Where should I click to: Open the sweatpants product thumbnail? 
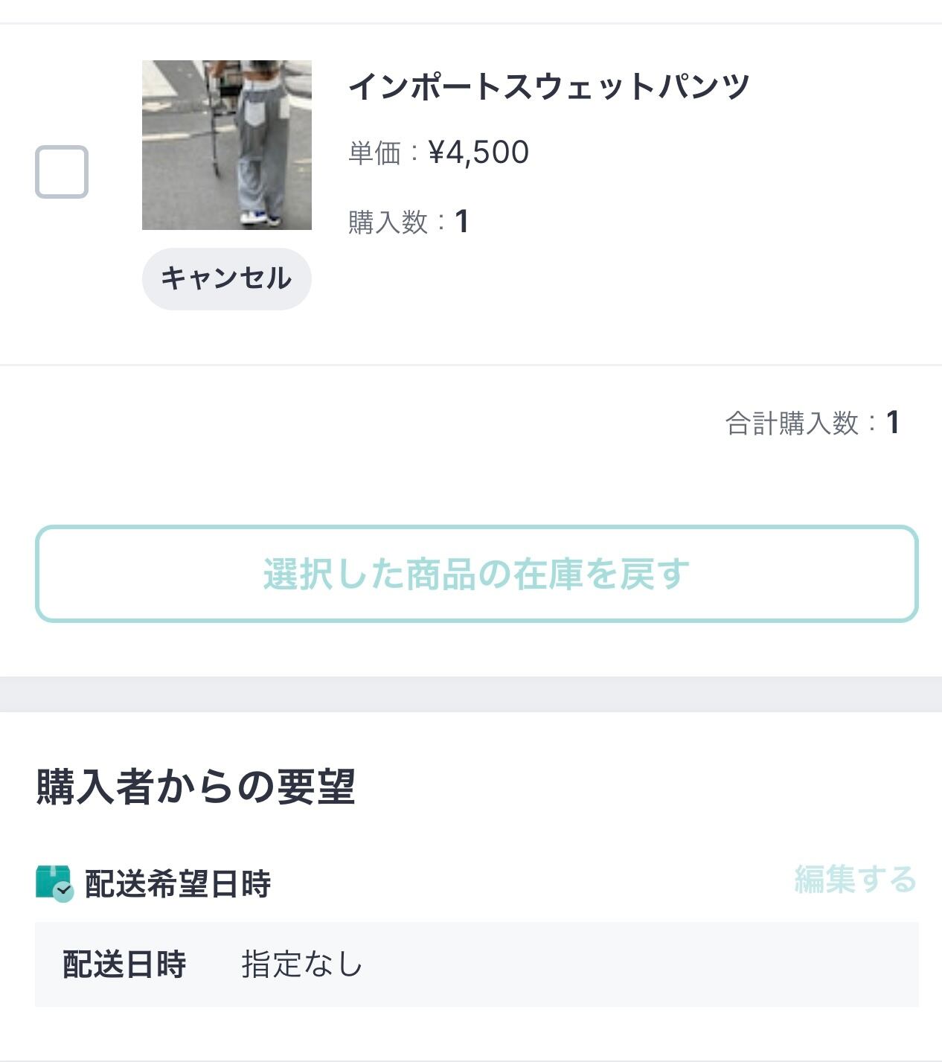(226, 145)
